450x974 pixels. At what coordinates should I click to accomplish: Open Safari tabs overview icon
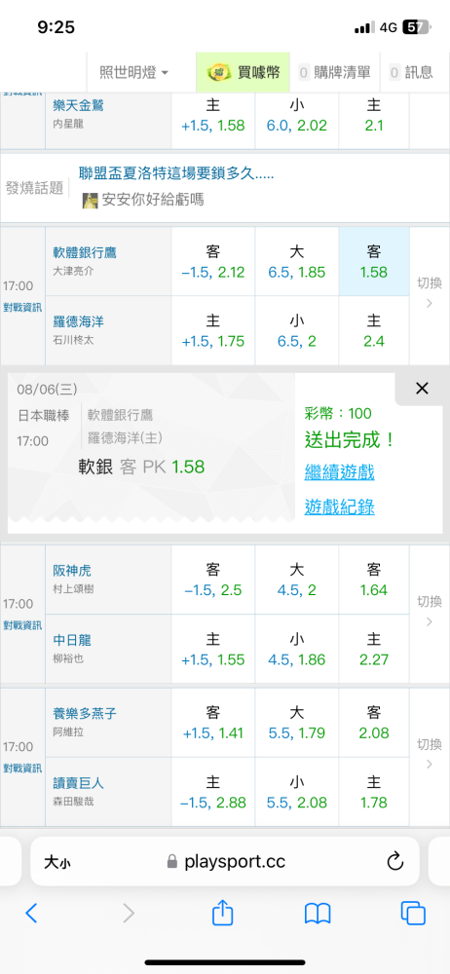click(x=413, y=913)
